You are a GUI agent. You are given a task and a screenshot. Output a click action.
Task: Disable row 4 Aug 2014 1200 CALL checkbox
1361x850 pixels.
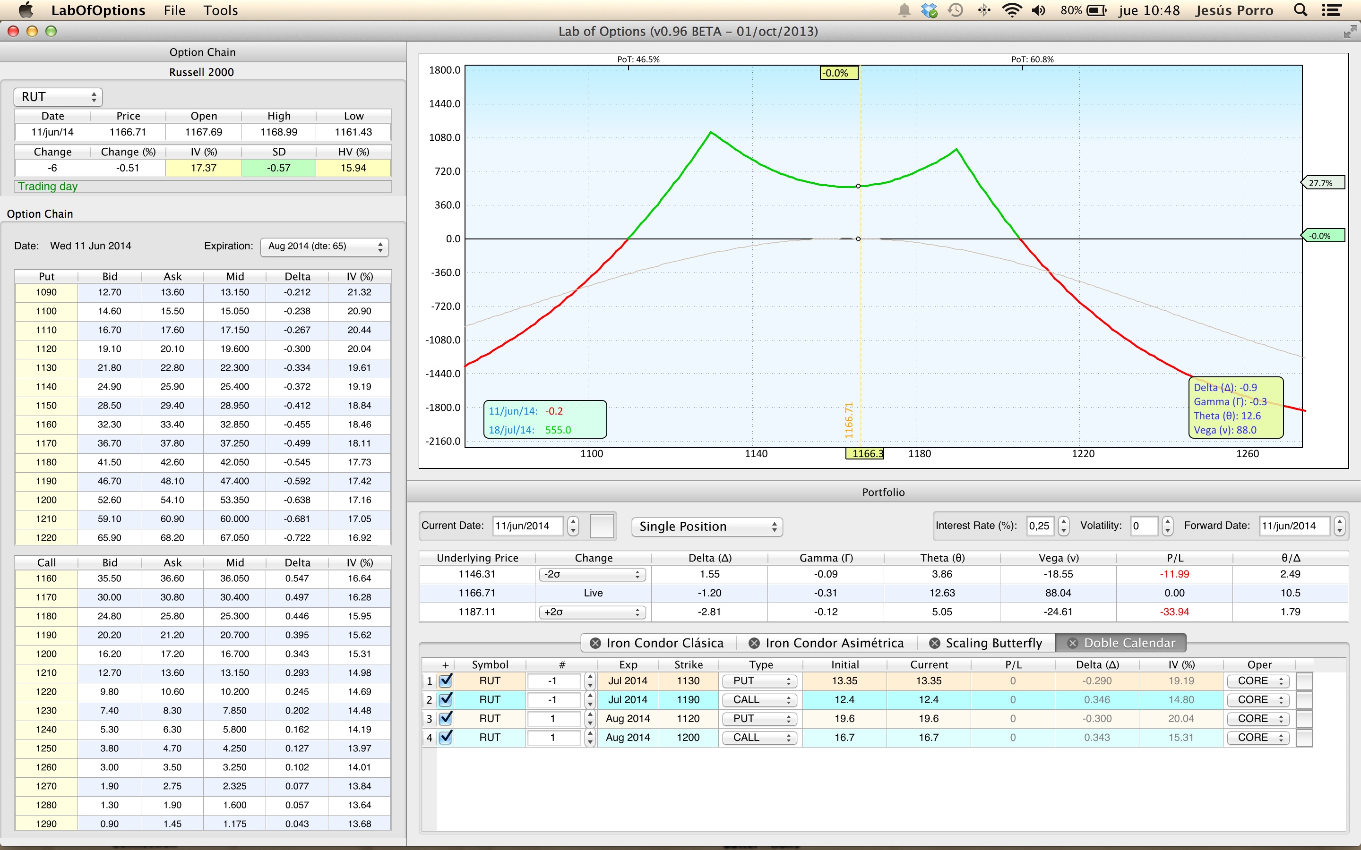[446, 738]
